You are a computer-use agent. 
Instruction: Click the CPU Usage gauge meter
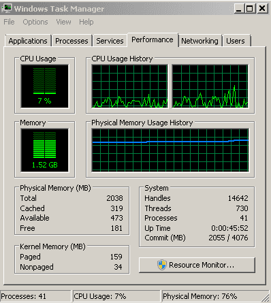[45, 86]
